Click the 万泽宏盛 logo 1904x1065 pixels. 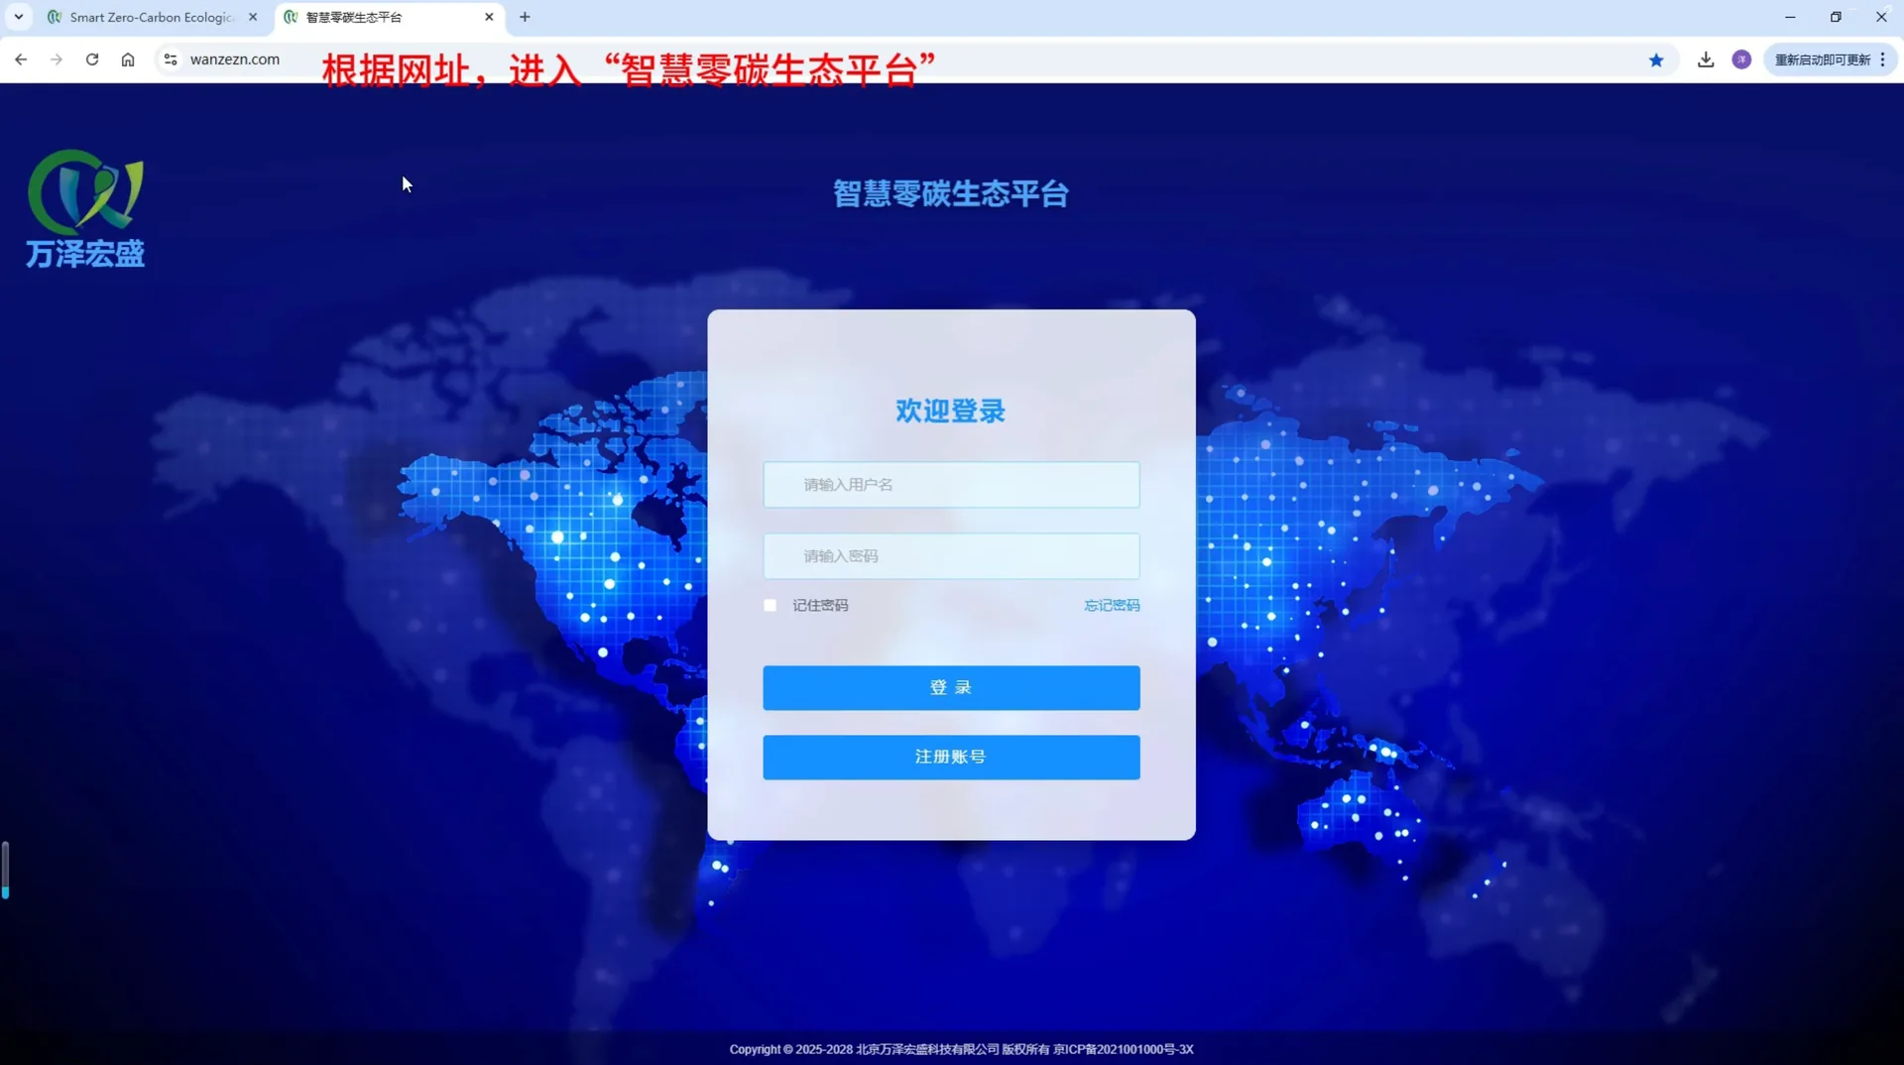[85, 209]
